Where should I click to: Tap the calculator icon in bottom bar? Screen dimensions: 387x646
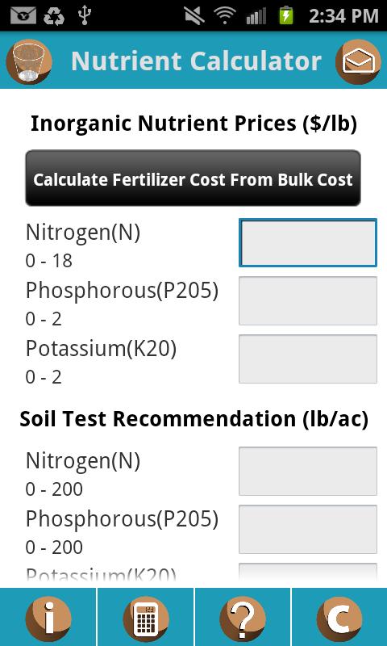point(146,619)
